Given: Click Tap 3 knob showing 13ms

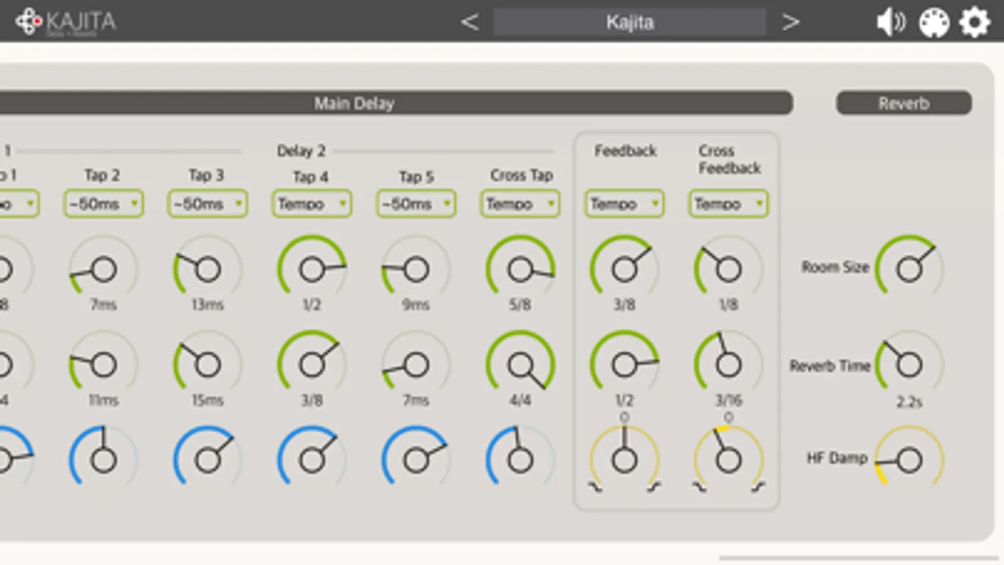Looking at the screenshot, I should point(207,269).
